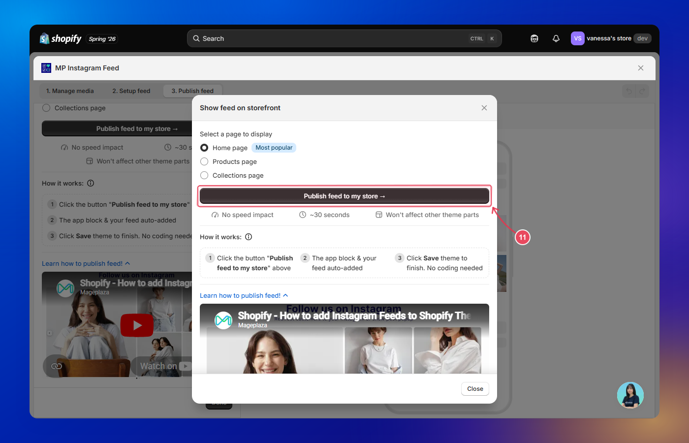The height and width of the screenshot is (443, 689).
Task: Click the undo arrow in the app toolbar
Action: pyautogui.click(x=629, y=91)
